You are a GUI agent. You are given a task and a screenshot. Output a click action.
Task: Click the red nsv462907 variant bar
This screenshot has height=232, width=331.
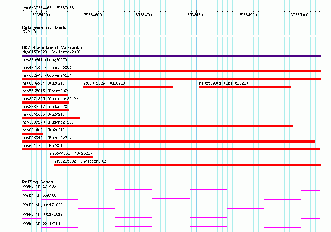pyautogui.click(x=171, y=71)
